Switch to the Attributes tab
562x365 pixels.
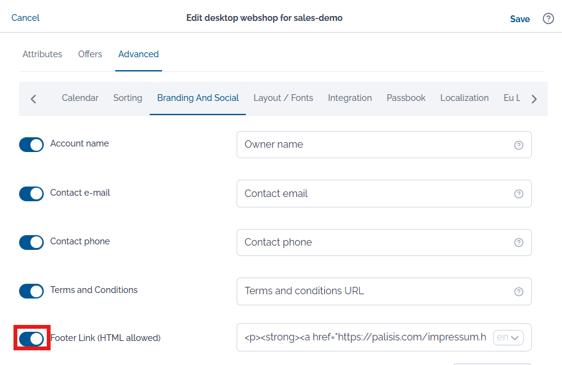[43, 54]
